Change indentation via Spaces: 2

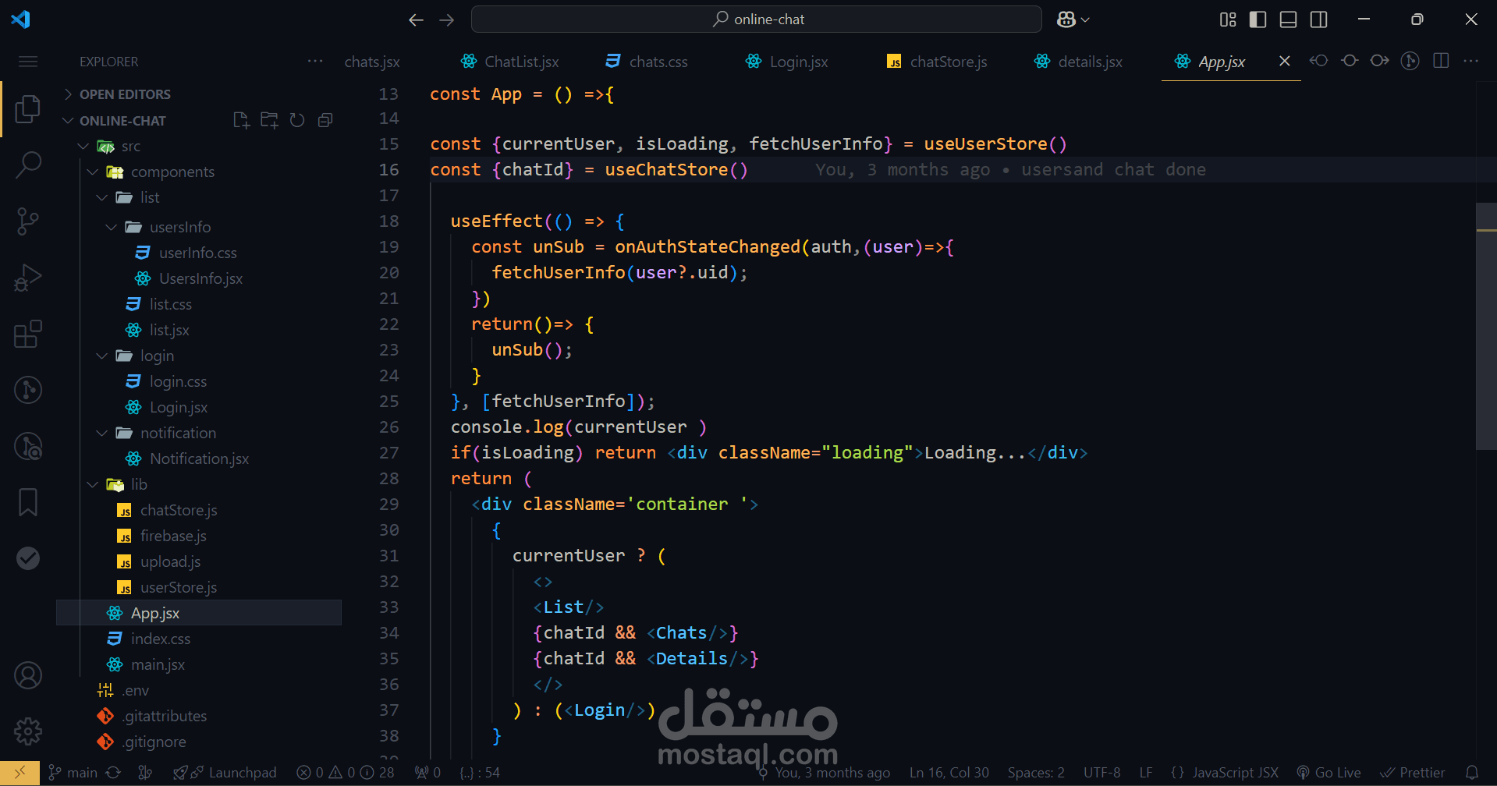(1036, 773)
